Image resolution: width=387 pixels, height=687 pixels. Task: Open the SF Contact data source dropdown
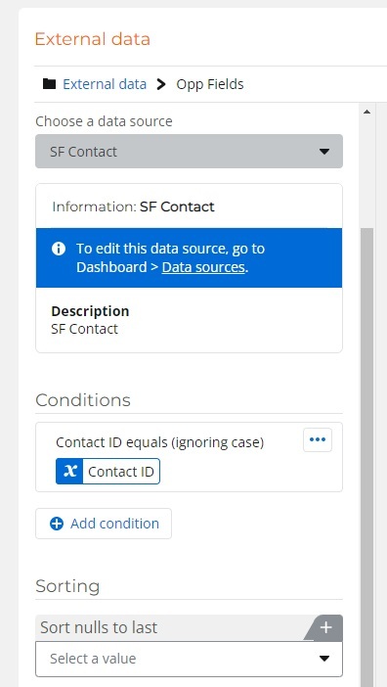(189, 151)
